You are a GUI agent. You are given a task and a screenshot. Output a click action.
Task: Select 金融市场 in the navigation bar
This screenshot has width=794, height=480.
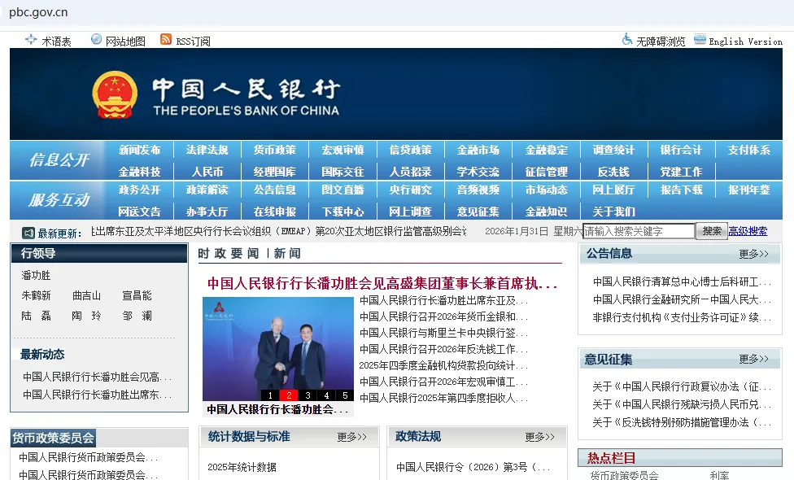click(x=478, y=150)
